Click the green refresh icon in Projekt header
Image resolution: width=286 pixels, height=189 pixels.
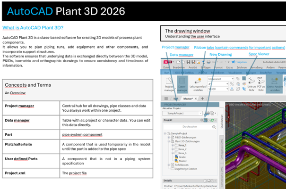(x=212, y=120)
